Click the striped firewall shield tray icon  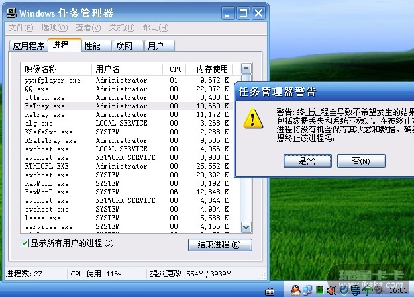coord(356,290)
